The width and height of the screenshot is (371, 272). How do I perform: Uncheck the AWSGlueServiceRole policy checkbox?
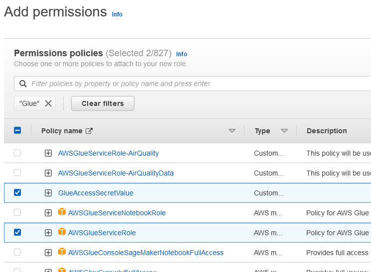click(17, 232)
